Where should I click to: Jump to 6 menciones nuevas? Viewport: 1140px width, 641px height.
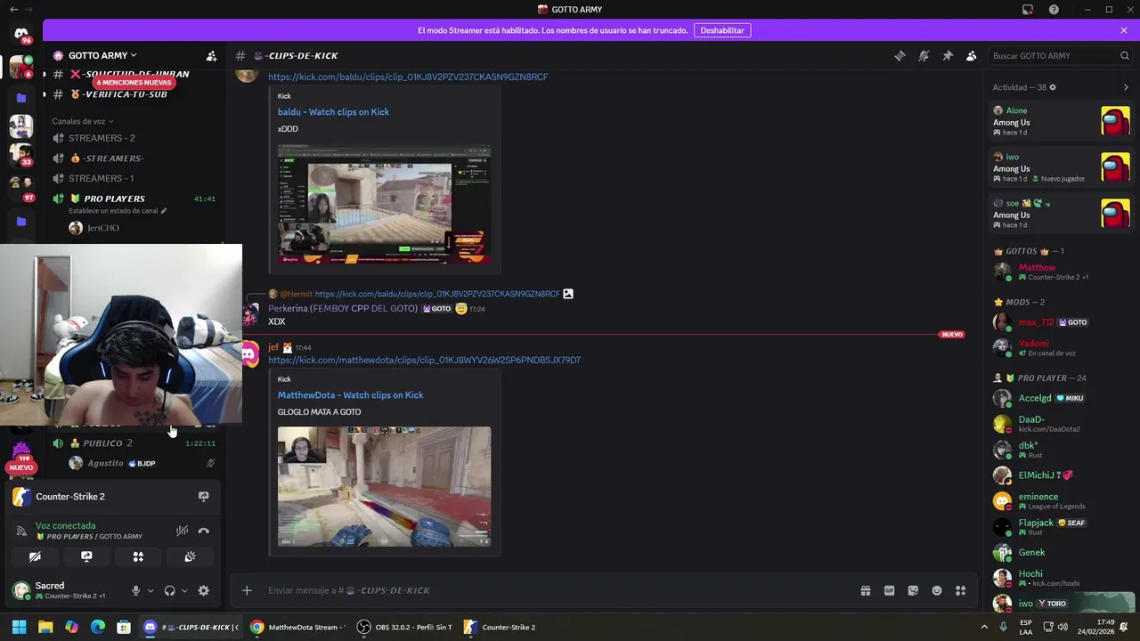pyautogui.click(x=134, y=83)
